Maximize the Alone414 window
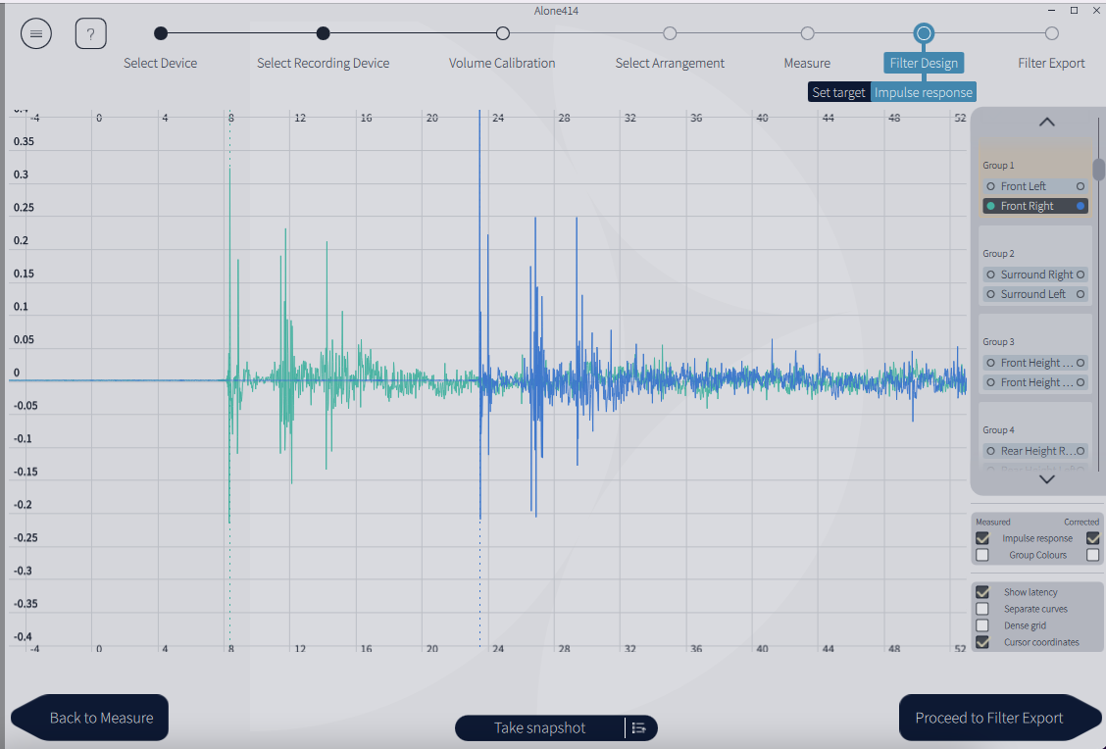 [1075, 10]
